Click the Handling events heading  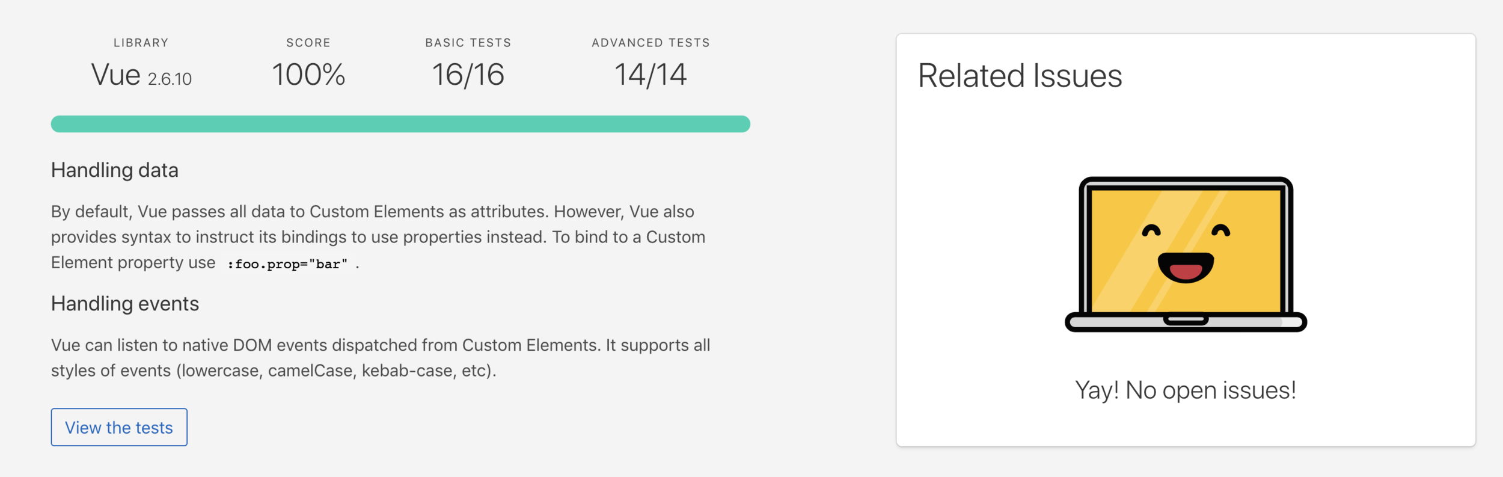click(x=125, y=304)
